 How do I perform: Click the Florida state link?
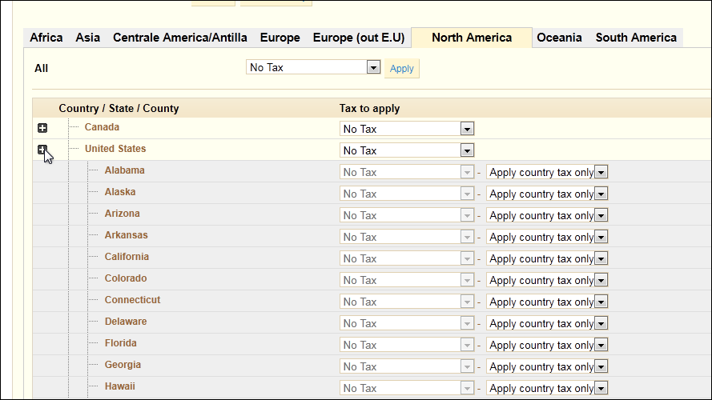pyautogui.click(x=120, y=343)
